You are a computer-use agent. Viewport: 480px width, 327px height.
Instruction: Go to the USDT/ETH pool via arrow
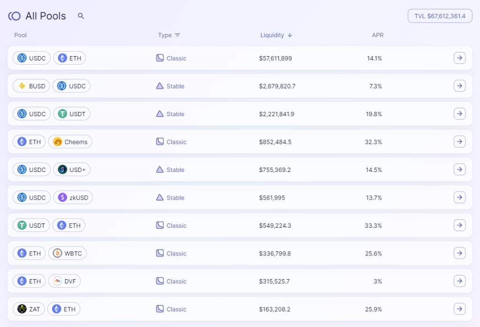(x=459, y=225)
